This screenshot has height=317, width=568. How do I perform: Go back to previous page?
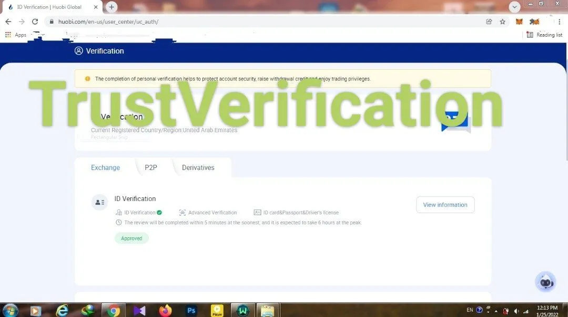point(8,22)
